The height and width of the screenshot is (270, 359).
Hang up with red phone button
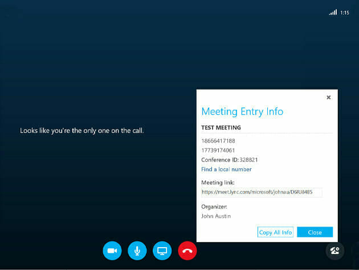(187, 251)
